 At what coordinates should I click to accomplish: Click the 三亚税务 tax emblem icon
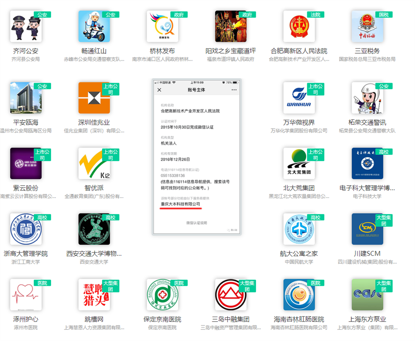pyautogui.click(x=367, y=27)
